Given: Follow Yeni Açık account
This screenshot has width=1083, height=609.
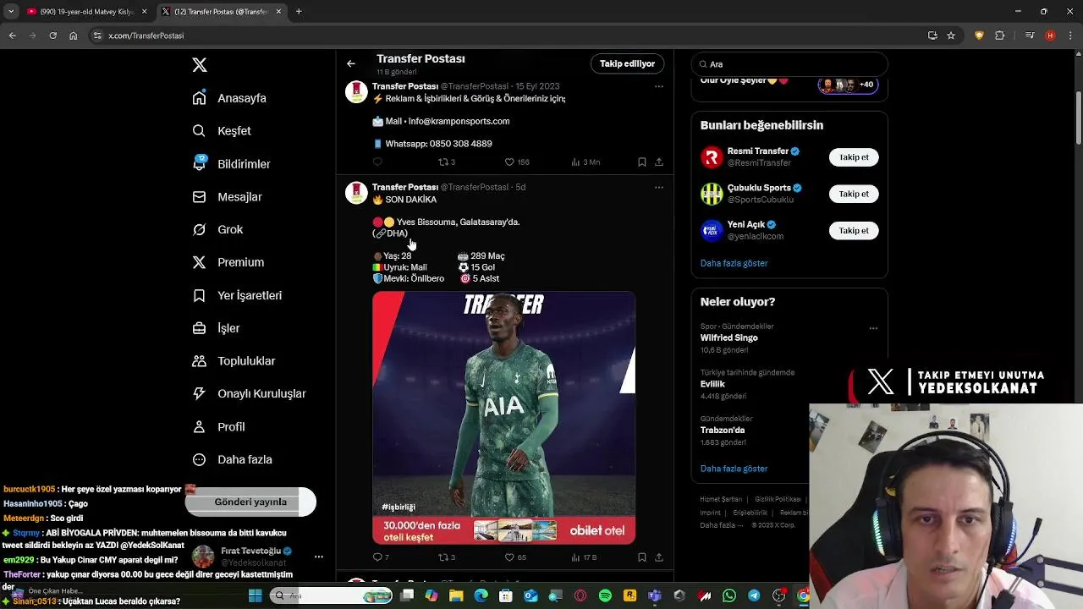Looking at the screenshot, I should tap(854, 230).
